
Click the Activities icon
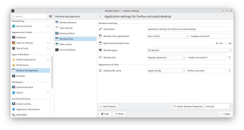click(x=14, y=76)
